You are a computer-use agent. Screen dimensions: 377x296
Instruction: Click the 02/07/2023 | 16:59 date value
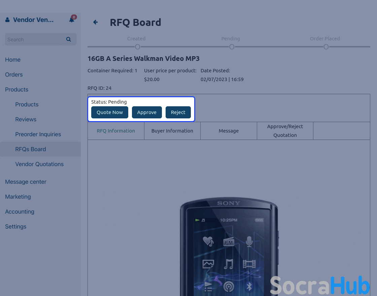[222, 79]
